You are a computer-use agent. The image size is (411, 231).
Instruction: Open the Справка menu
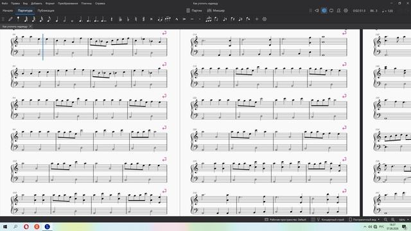tap(100, 3)
